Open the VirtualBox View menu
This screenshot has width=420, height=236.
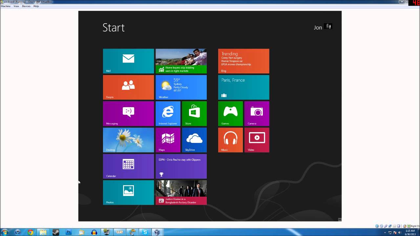click(x=16, y=6)
